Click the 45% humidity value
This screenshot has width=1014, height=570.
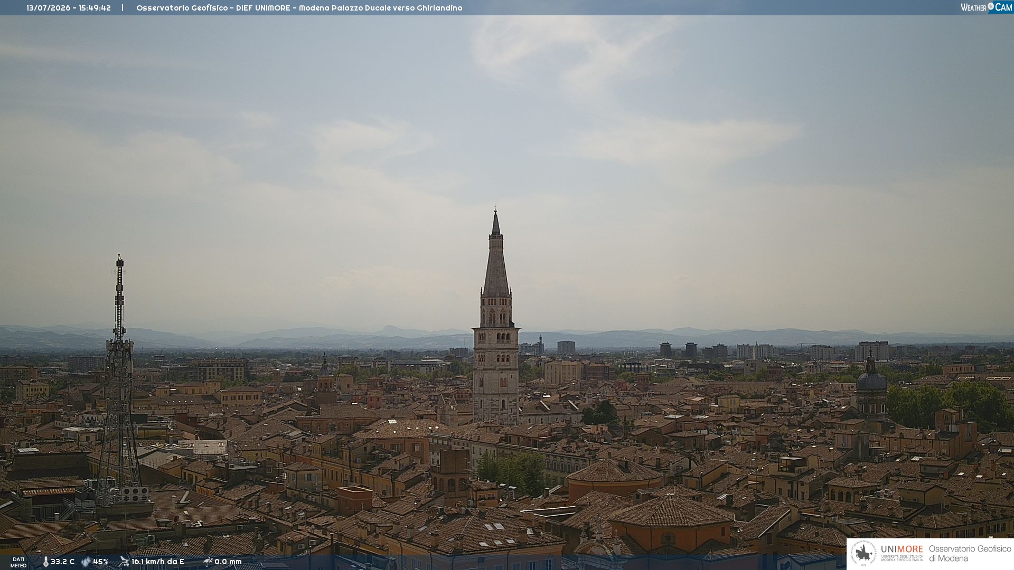pyautogui.click(x=101, y=562)
